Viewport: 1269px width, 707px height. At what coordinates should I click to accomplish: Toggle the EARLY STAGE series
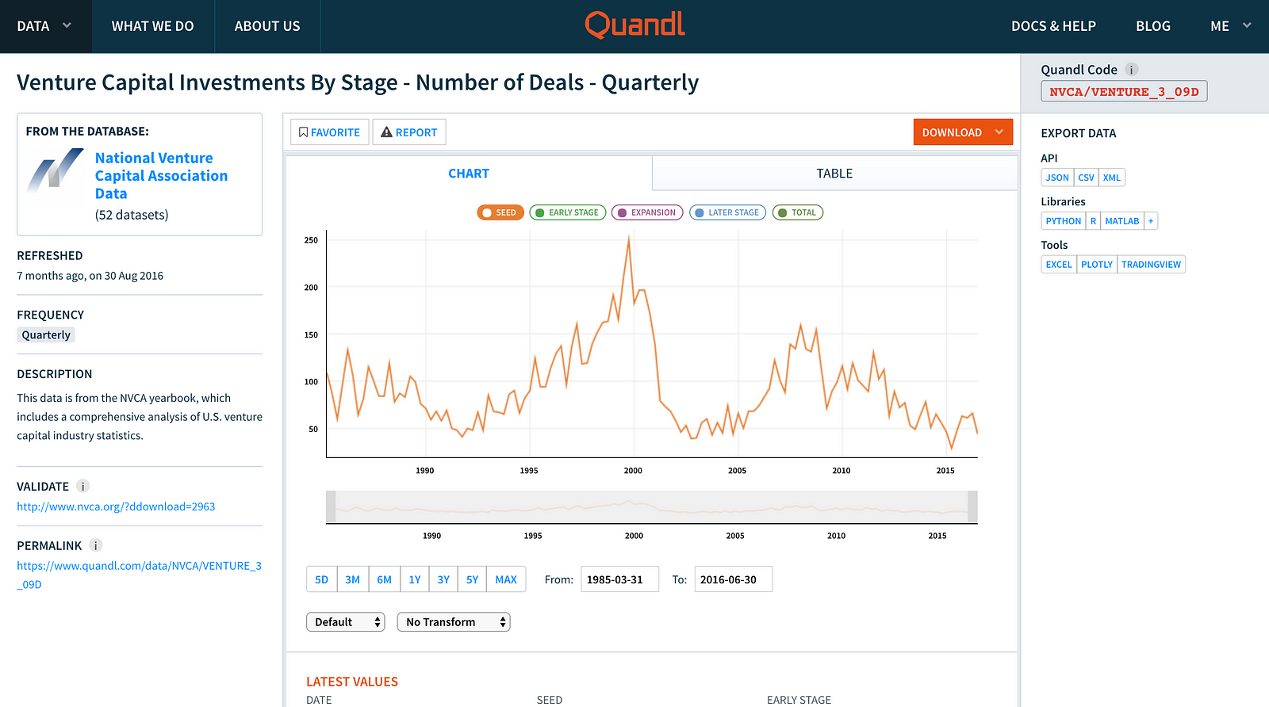click(567, 212)
